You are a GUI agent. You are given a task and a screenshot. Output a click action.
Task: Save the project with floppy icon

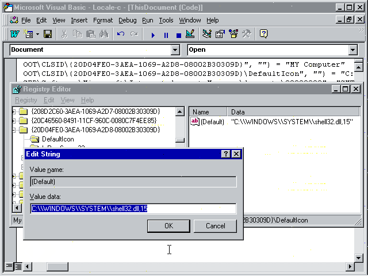pos(48,34)
